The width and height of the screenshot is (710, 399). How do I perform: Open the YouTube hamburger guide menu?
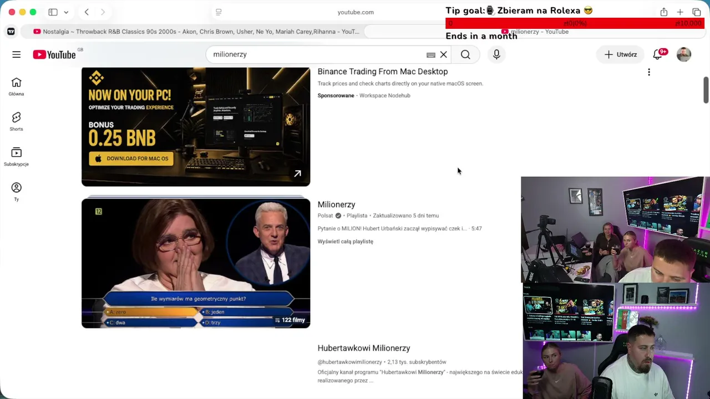16,54
